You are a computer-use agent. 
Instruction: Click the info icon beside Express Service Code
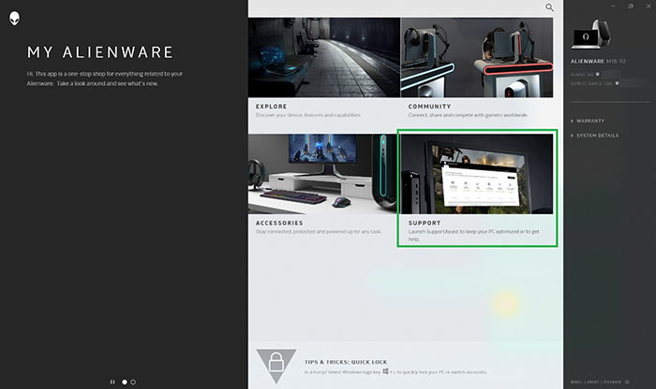(617, 83)
